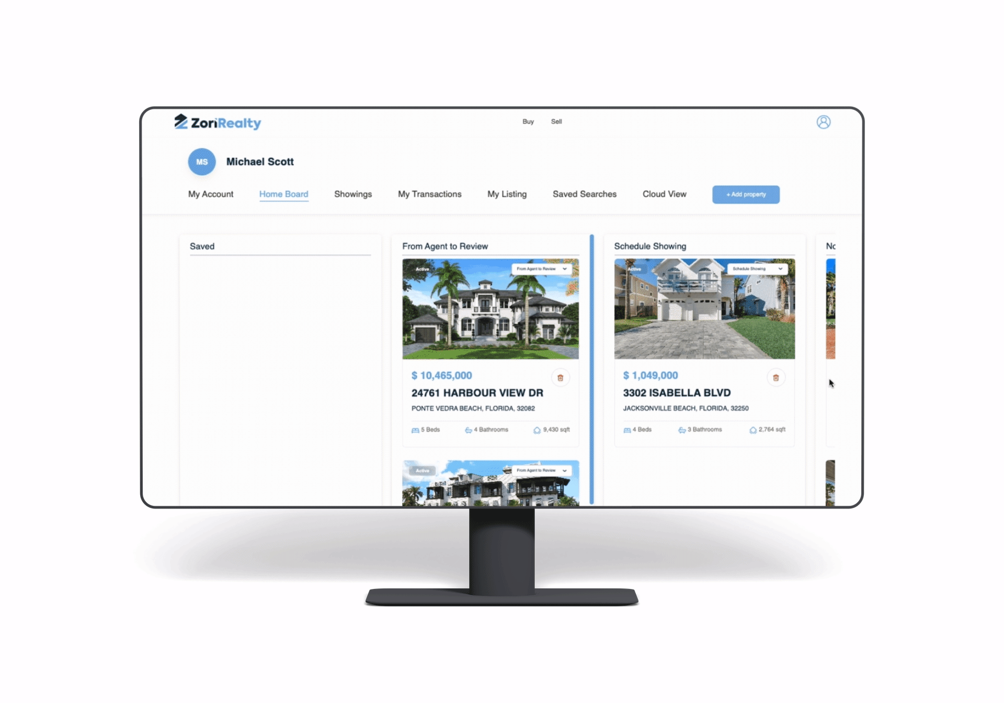Click the Add property button
The width and height of the screenshot is (1004, 703).
click(x=746, y=195)
